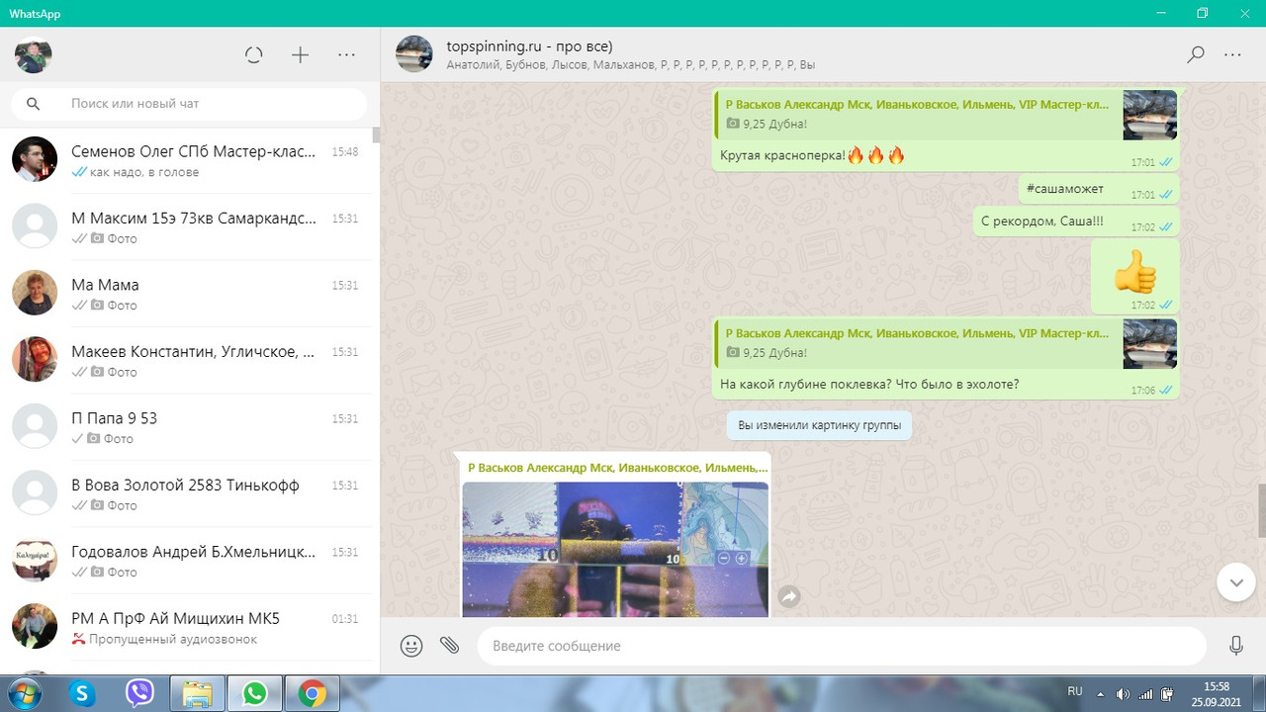This screenshot has height=712, width=1266.
Task: Select the Ма Мама chat
Action: pos(186,294)
